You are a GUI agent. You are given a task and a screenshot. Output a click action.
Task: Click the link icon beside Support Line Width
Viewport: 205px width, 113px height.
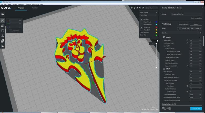(x=187, y=66)
